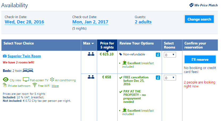Open the Superior Twin Room link
The width and height of the screenshot is (221, 121).
pyautogui.click(x=24, y=56)
